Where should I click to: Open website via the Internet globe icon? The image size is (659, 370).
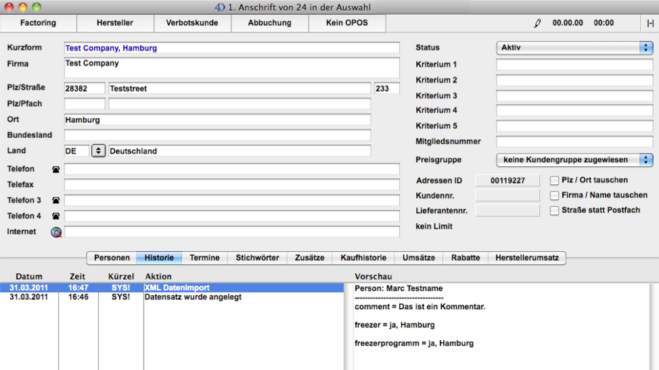56,232
